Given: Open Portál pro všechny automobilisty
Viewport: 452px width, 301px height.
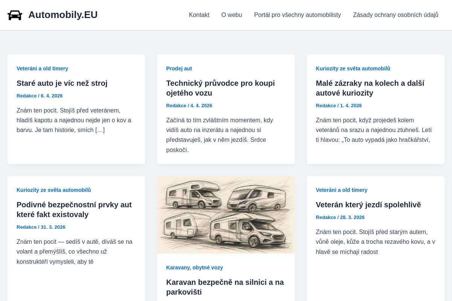Looking at the screenshot, I should [x=298, y=15].
